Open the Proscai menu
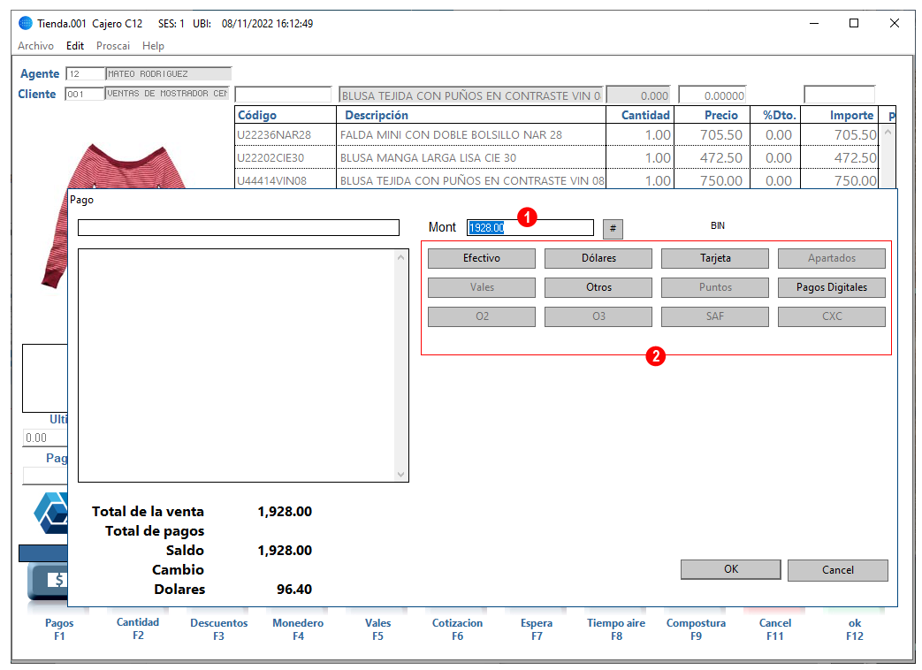 pos(113,46)
